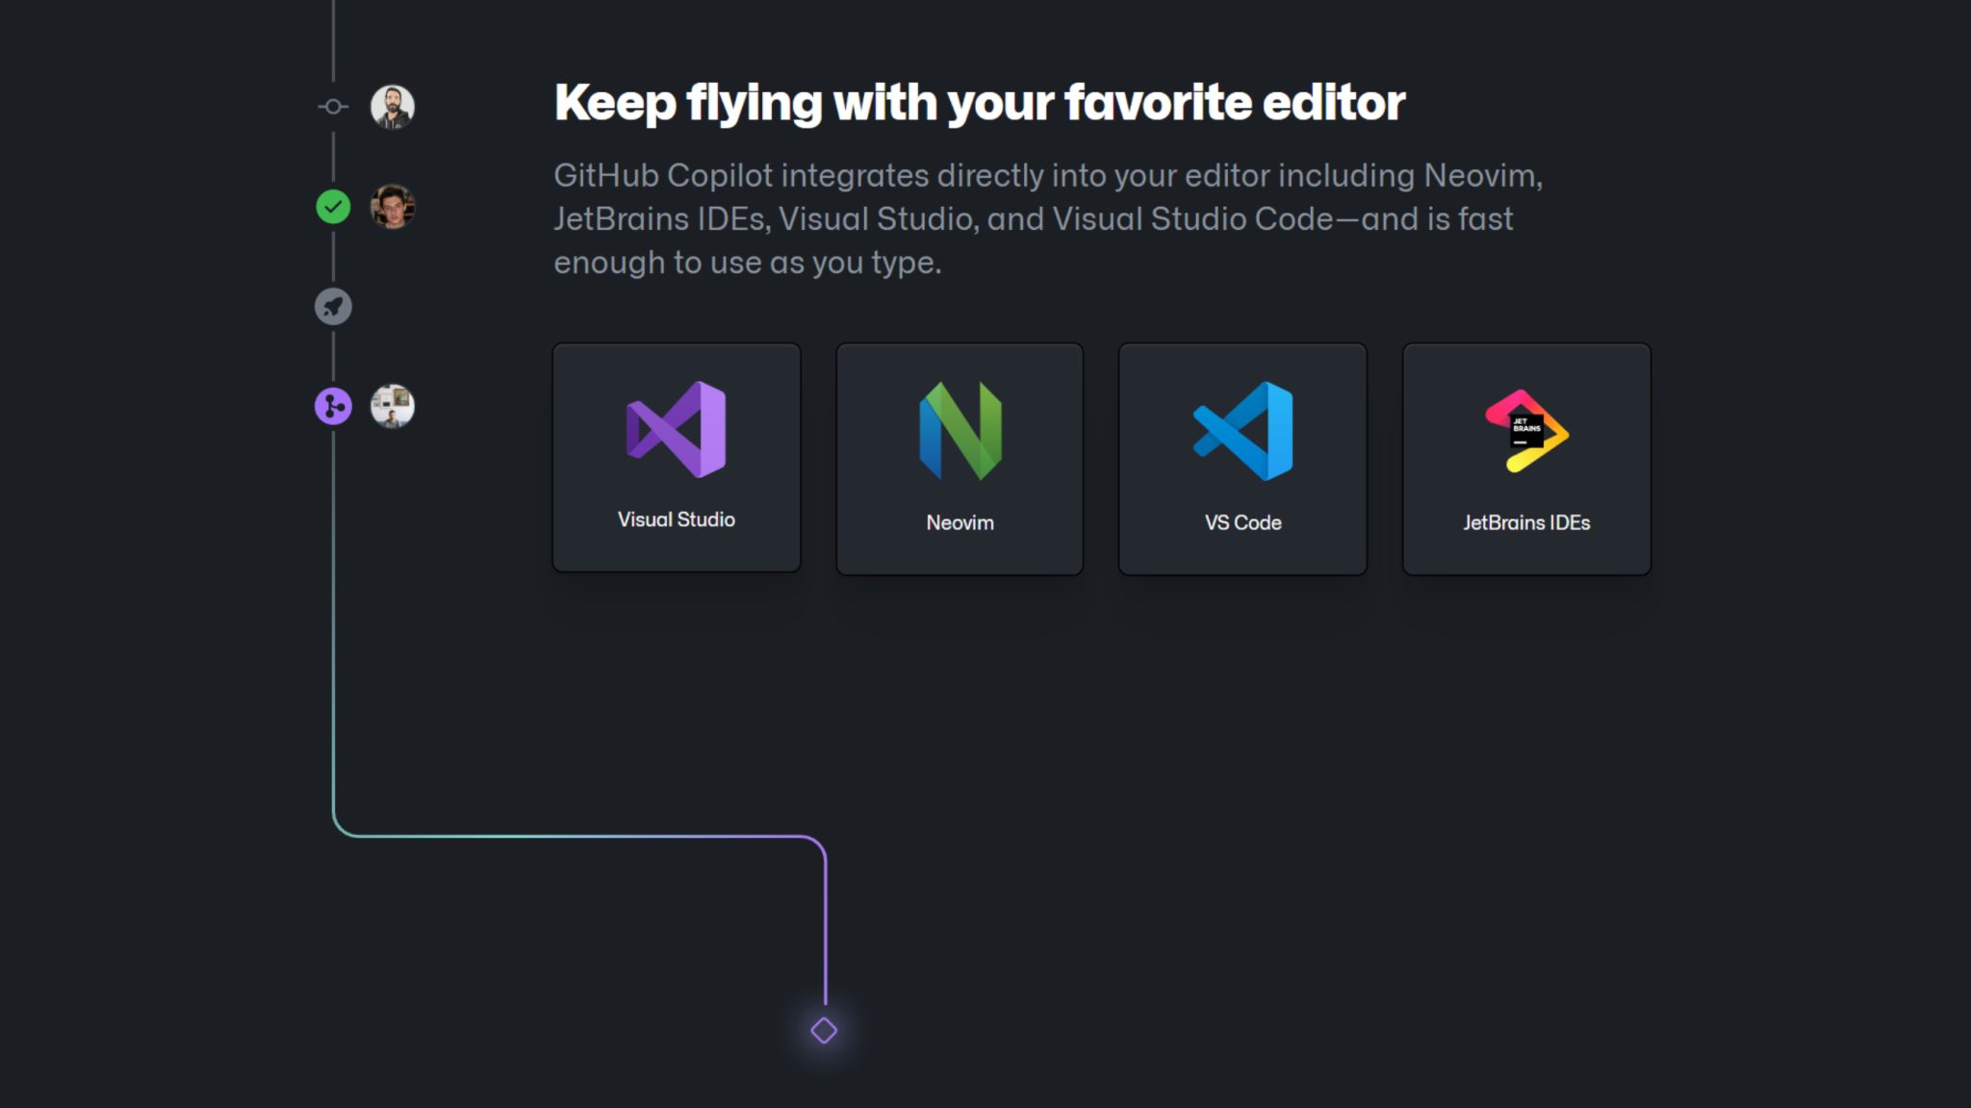
Task: Click the GitHub Copilot description paragraph
Action: [1047, 219]
